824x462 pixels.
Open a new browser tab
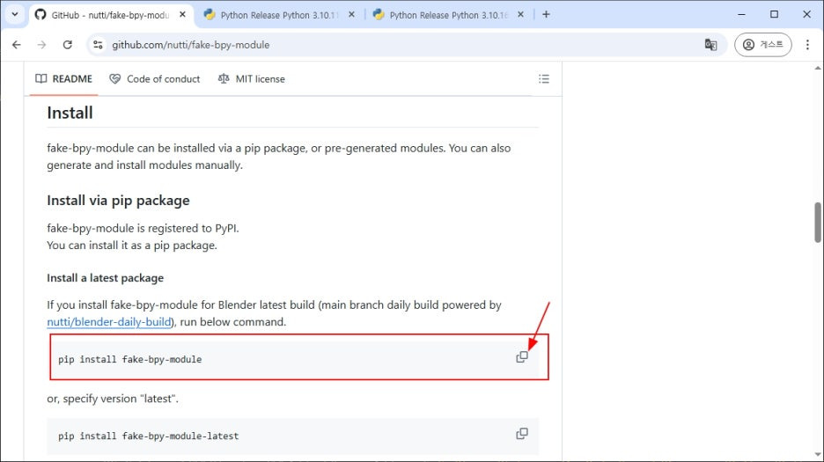point(546,15)
